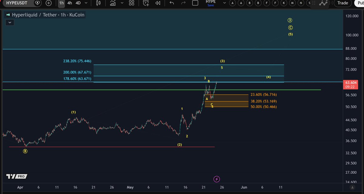Select the (3) wave label

coord(223,61)
